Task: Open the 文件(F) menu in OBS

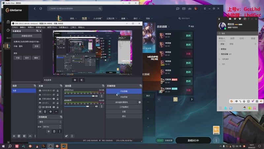Action: point(15,27)
